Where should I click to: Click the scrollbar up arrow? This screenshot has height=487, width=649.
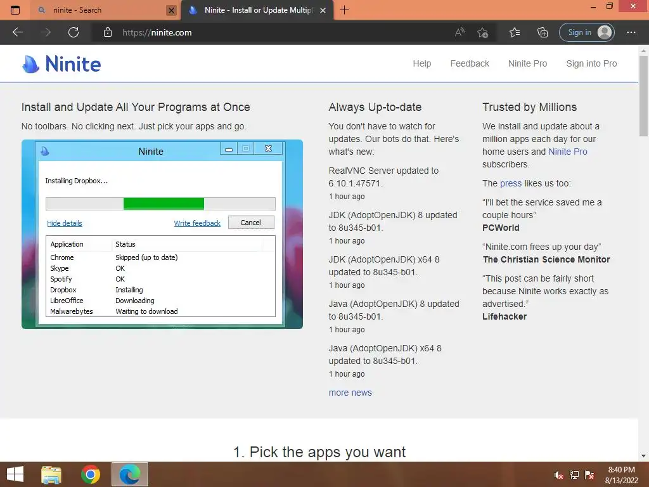tap(643, 50)
